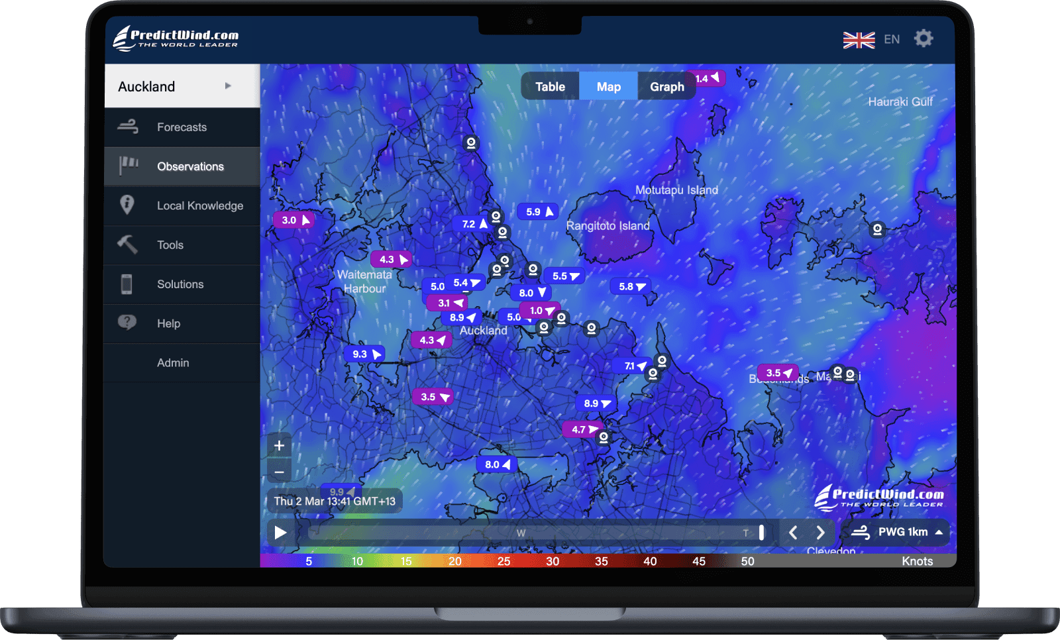Open the Forecasts section in sidebar
The height and width of the screenshot is (640, 1060).
pyautogui.click(x=182, y=127)
